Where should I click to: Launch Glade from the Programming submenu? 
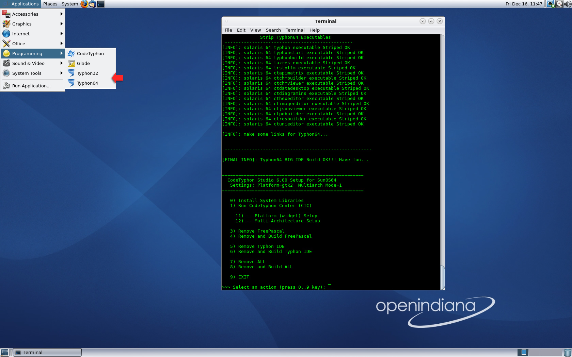click(91, 63)
